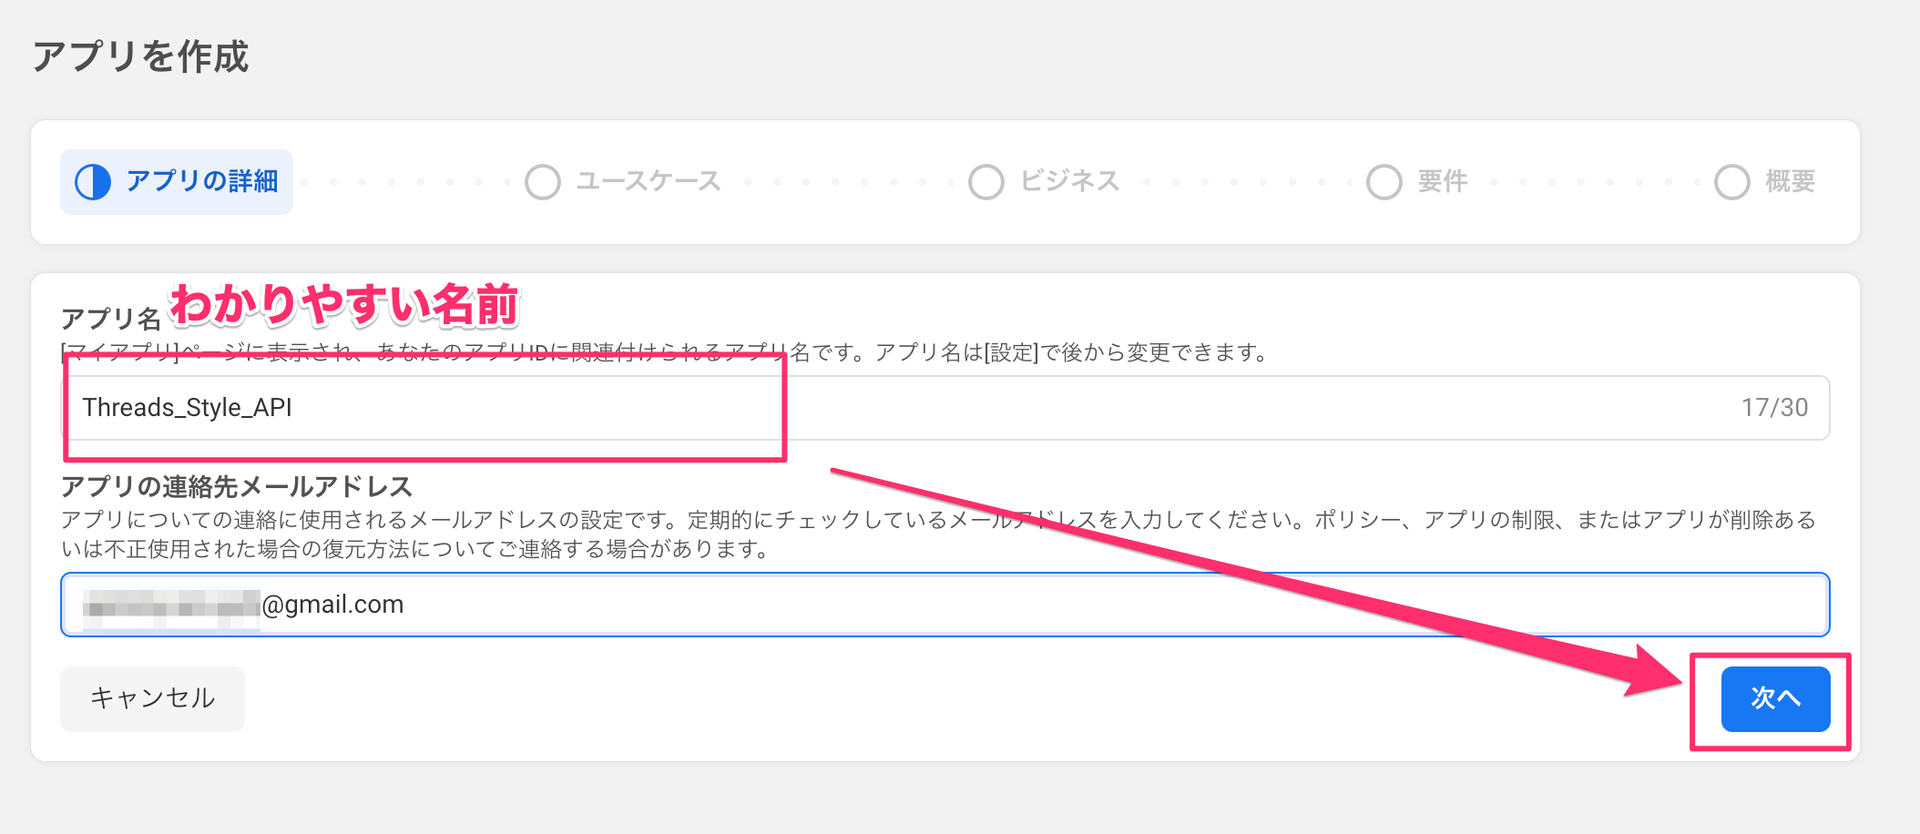Click the circle icon beside ユースケース

543,182
